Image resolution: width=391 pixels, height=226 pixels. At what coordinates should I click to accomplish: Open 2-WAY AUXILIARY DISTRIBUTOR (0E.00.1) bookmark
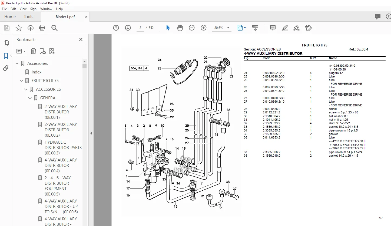pyautogui.click(x=61, y=112)
